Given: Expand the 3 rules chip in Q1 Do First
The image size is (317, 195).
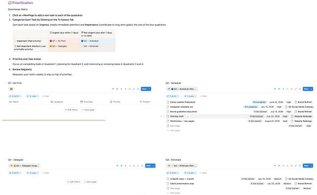Looking at the screenshot, I should (x=32, y=96).
